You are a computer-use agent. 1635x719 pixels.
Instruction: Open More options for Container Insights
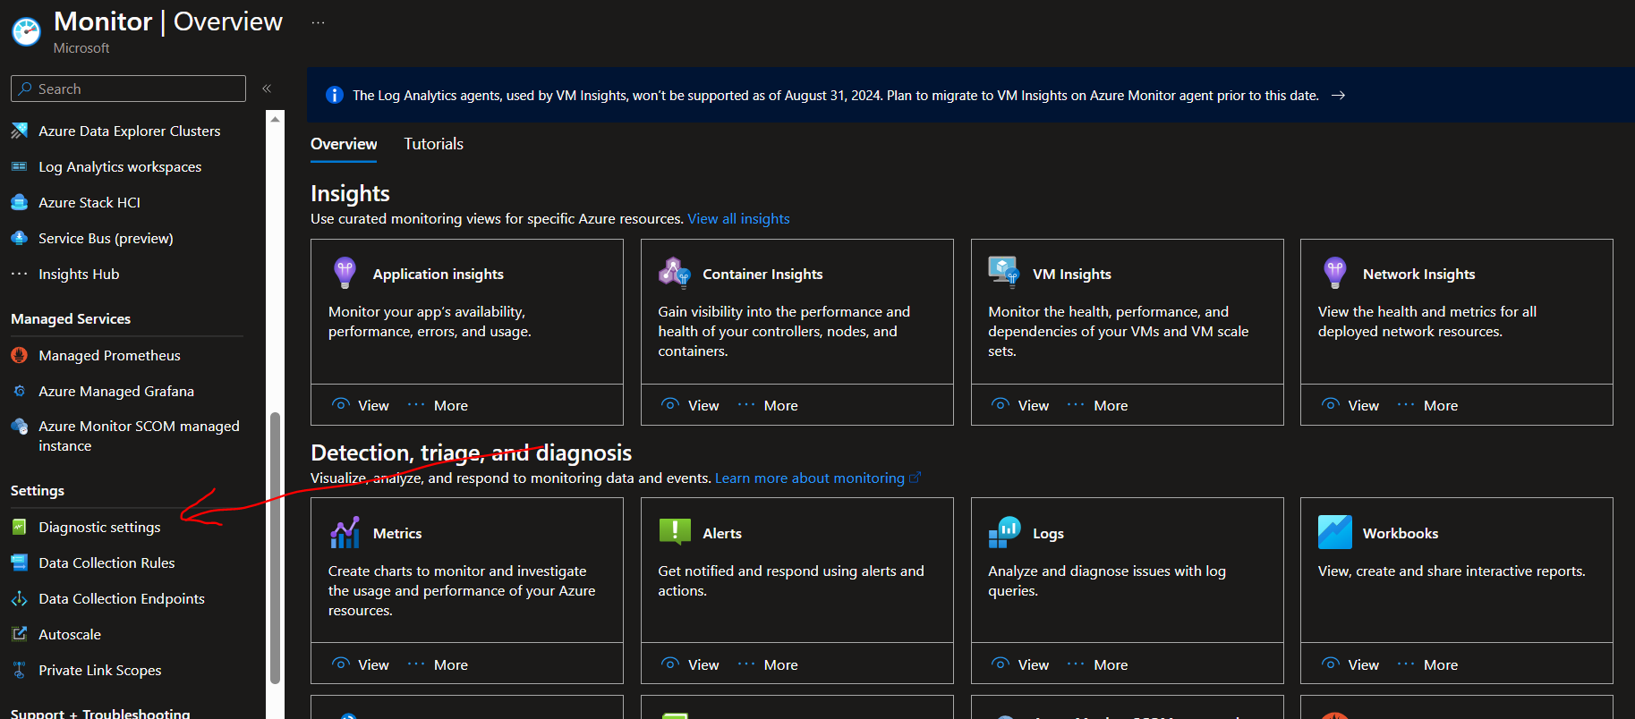[769, 405]
